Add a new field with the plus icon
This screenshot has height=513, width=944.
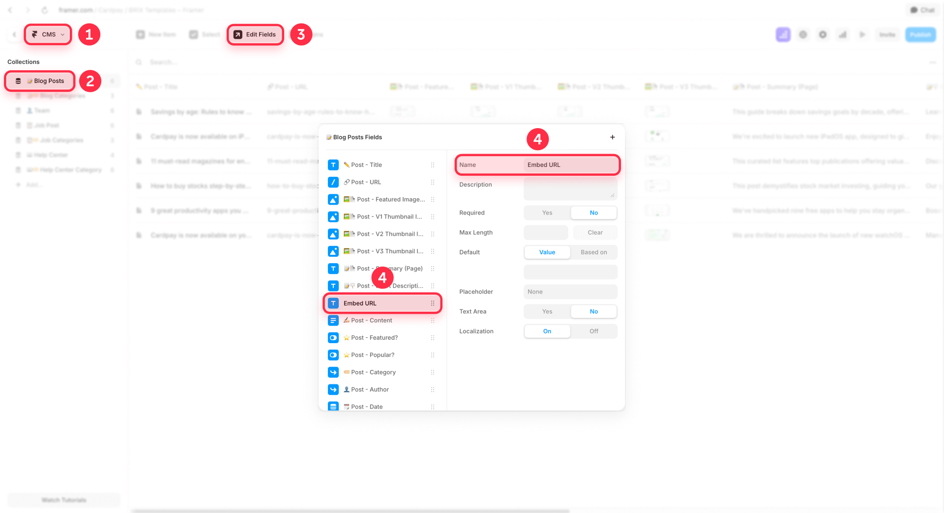pyautogui.click(x=612, y=137)
